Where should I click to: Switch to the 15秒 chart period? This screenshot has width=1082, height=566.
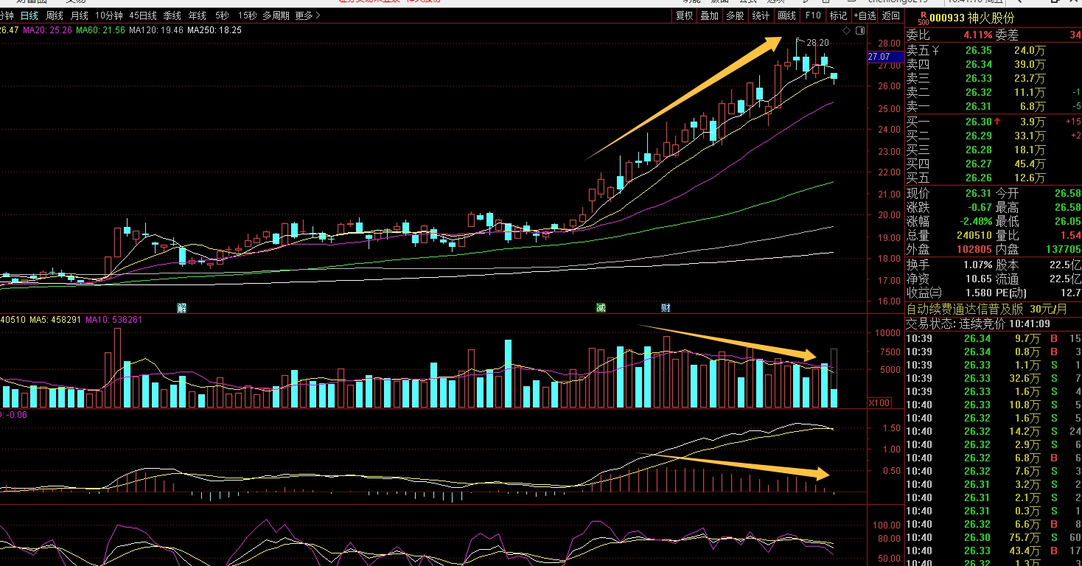point(247,15)
